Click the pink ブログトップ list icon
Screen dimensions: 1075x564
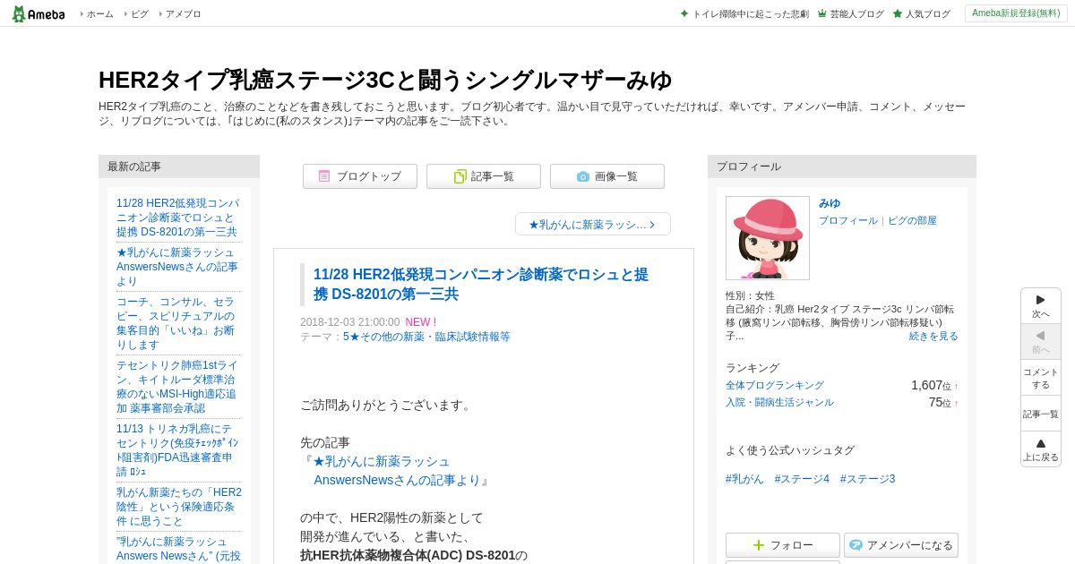pos(324,176)
